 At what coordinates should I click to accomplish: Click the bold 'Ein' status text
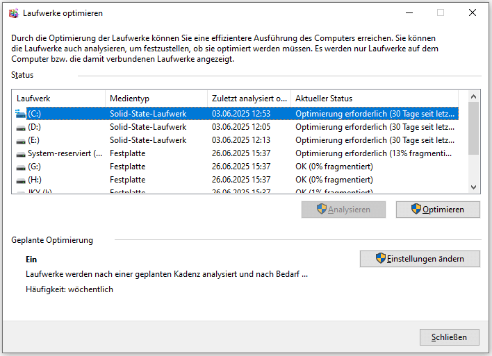point(31,260)
